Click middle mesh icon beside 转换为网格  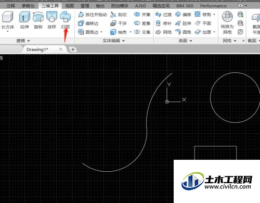(240, 23)
